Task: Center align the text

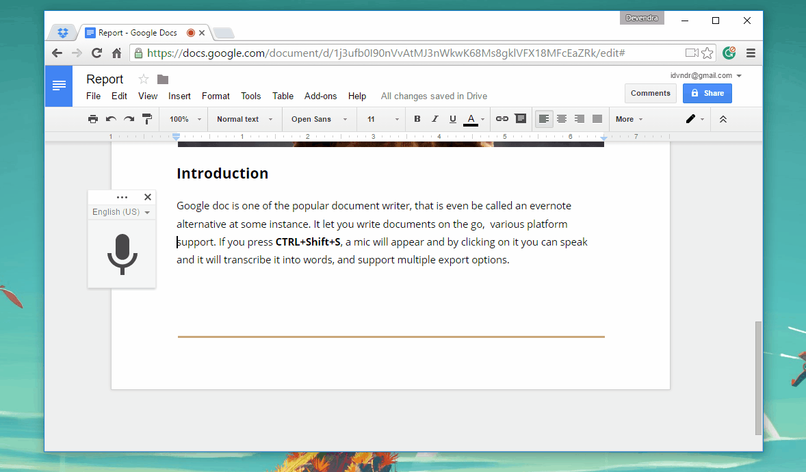Action: 561,119
